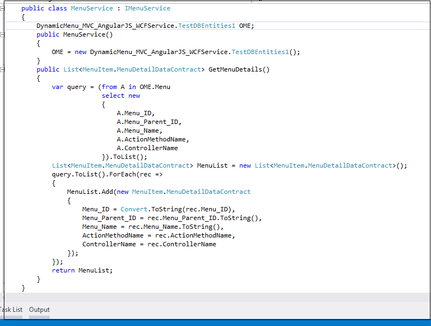Click the OME field declaration

[145, 26]
